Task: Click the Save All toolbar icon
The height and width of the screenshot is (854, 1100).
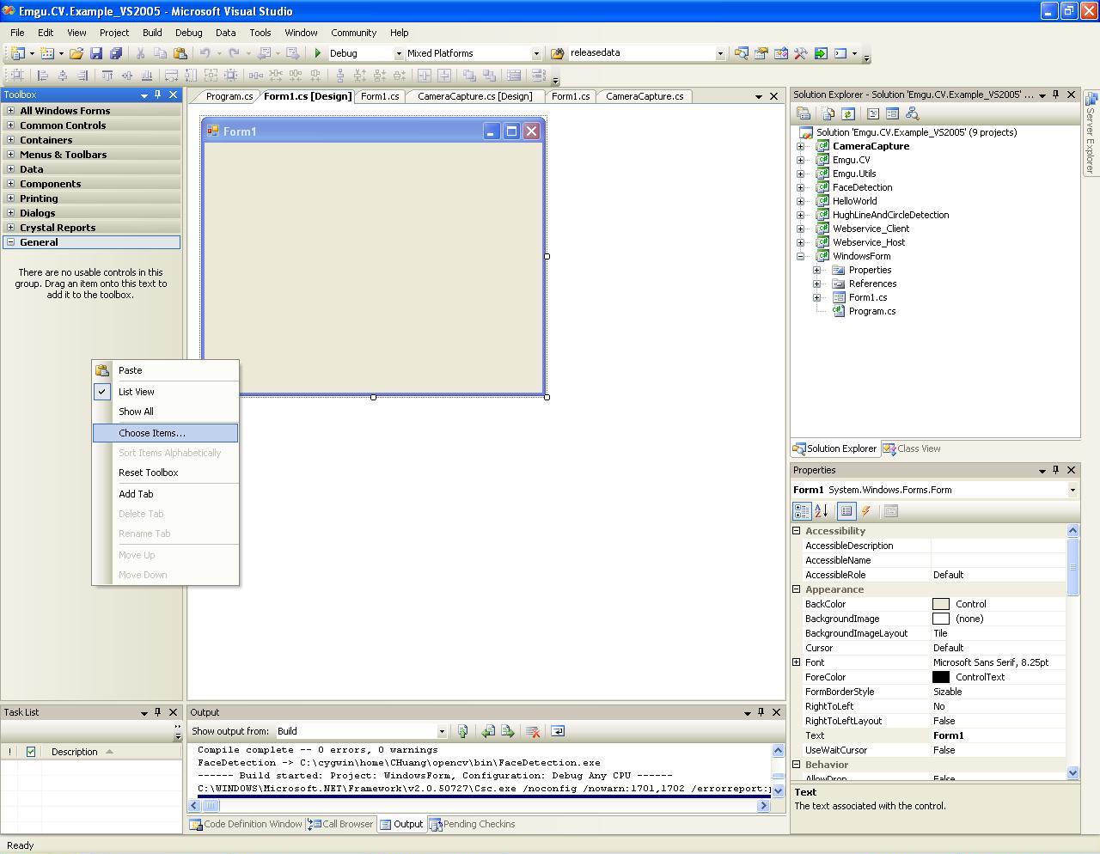Action: 115,53
